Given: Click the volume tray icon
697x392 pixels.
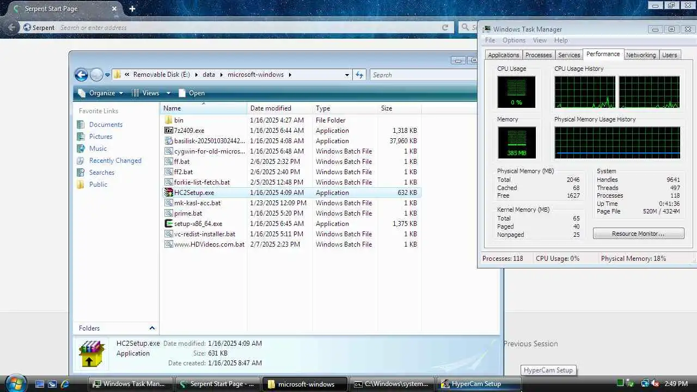Looking at the screenshot, I should [x=656, y=384].
